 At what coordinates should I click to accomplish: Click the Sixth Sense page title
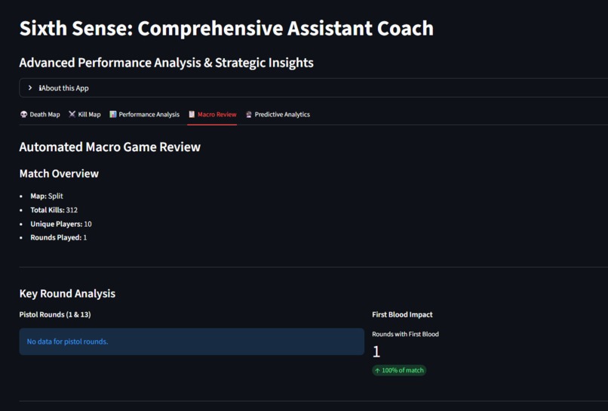click(x=226, y=29)
